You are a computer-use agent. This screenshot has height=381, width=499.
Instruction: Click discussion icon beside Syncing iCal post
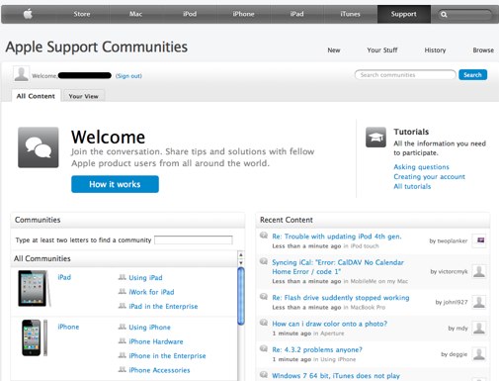[x=264, y=261]
